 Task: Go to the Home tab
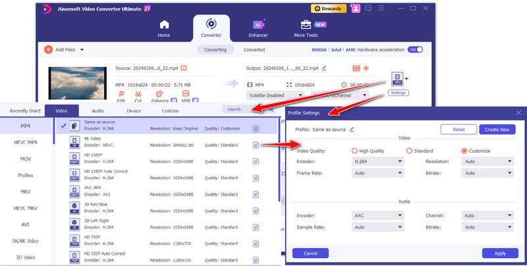(164, 28)
